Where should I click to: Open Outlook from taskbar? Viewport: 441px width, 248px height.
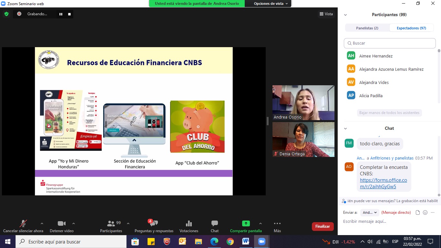182,242
